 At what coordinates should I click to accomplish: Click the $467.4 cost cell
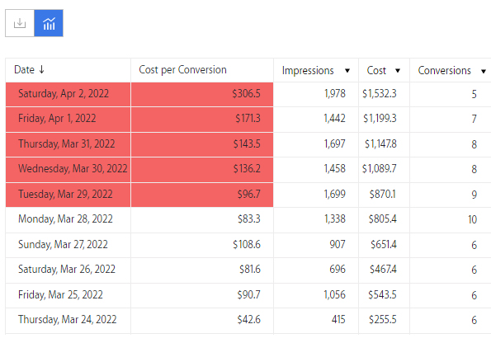pyautogui.click(x=384, y=270)
